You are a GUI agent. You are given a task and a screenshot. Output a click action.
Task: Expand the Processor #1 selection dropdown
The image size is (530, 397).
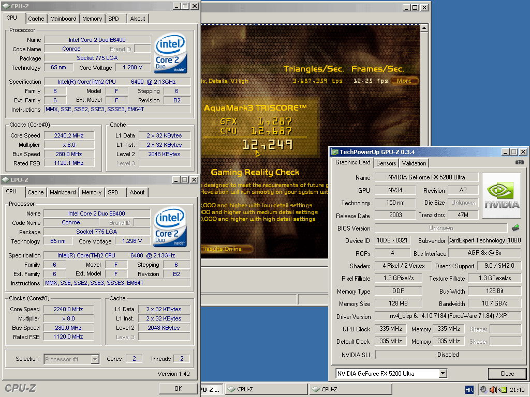pos(95,359)
